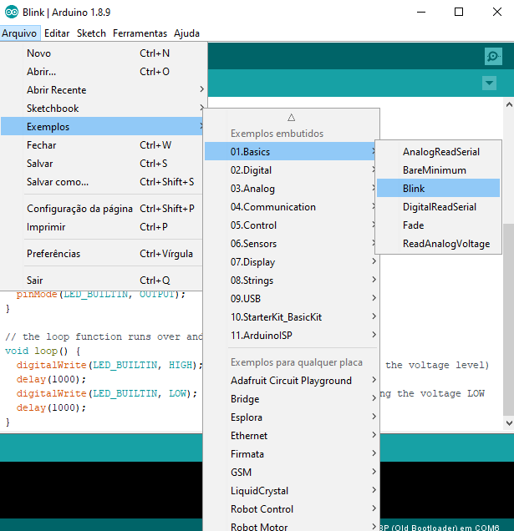The width and height of the screenshot is (514, 531).
Task: Click the digitalWrite LED_BUILTIN HIGH line
Action: click(109, 365)
